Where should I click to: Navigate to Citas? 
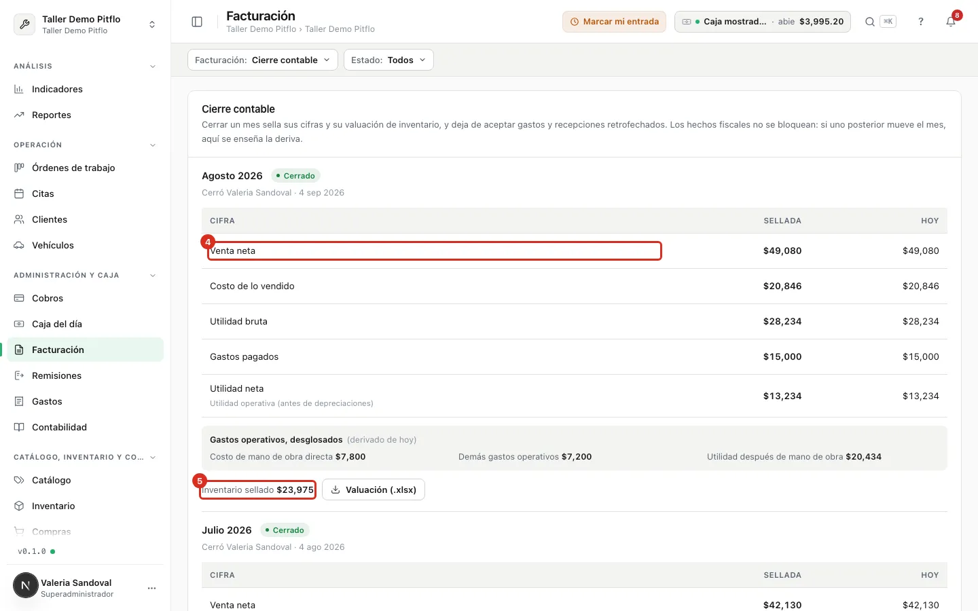point(86,193)
